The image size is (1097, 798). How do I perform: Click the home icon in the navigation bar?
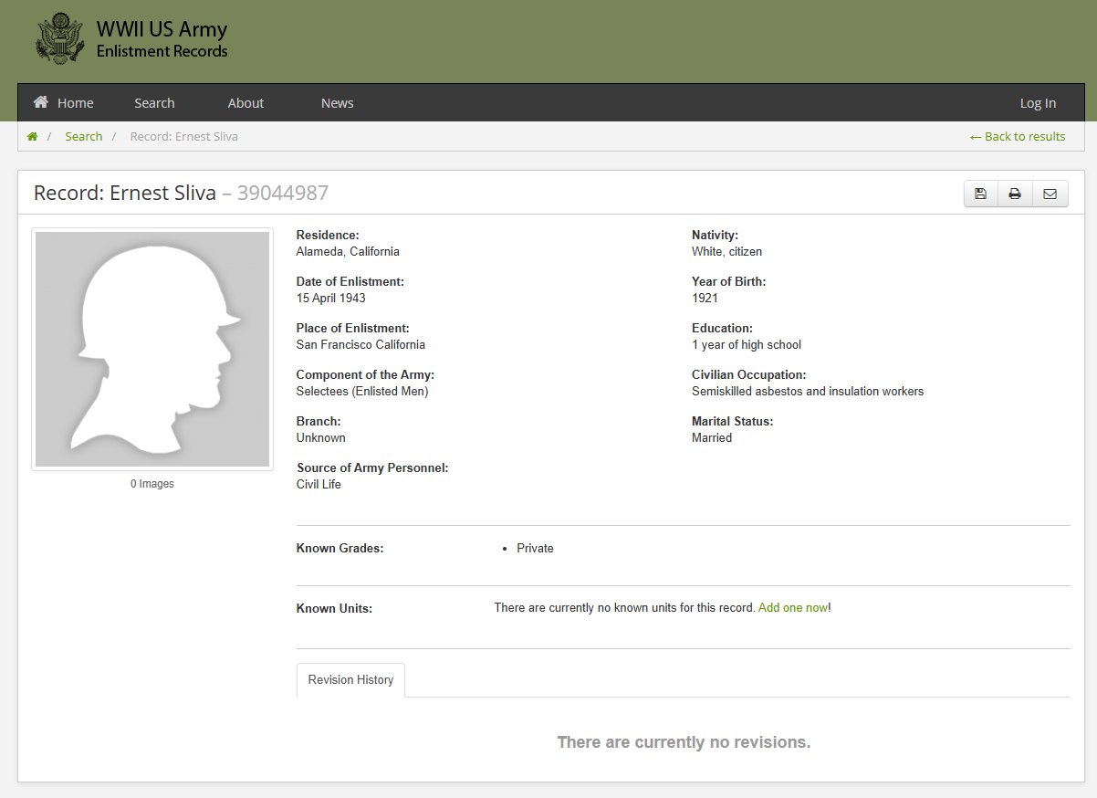coord(38,102)
